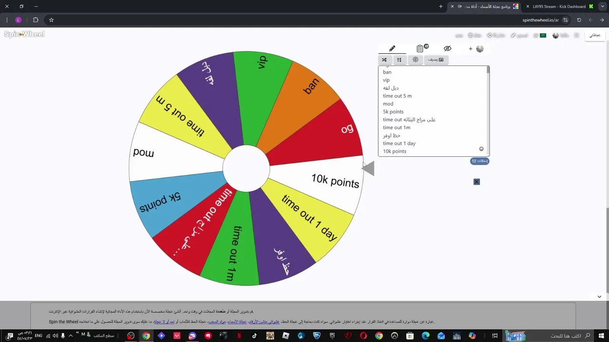Image resolution: width=609 pixels, height=342 pixels.
Task: Click the Windows taskbar search box
Action: click(x=548, y=336)
